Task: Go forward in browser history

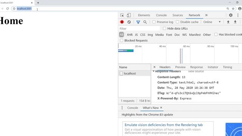Action: (x=2, y=9)
